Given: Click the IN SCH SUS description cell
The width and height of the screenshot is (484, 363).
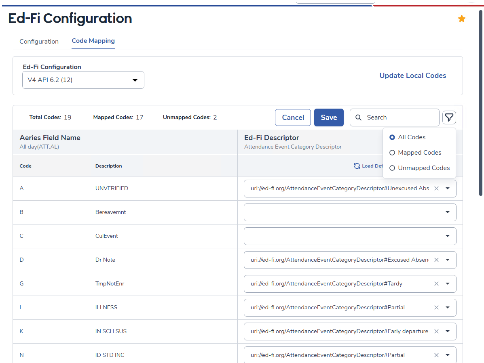Looking at the screenshot, I should (111, 331).
